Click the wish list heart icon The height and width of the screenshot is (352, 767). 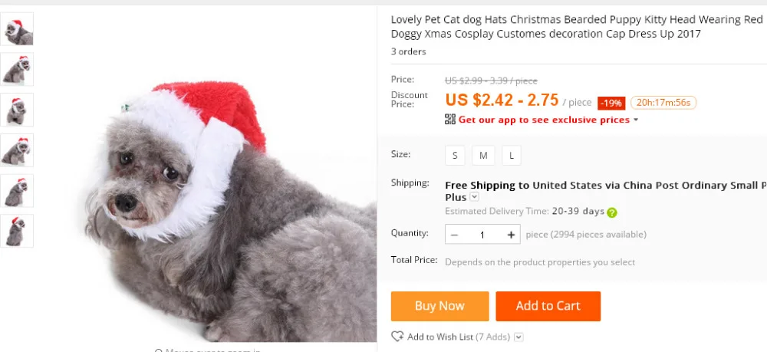click(397, 337)
